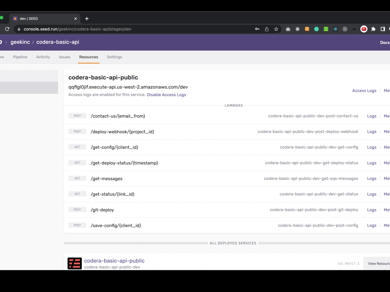Switch to the Settings tab

point(114,57)
